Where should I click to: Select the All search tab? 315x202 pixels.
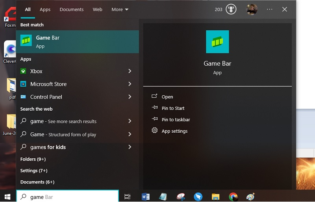(x=28, y=9)
